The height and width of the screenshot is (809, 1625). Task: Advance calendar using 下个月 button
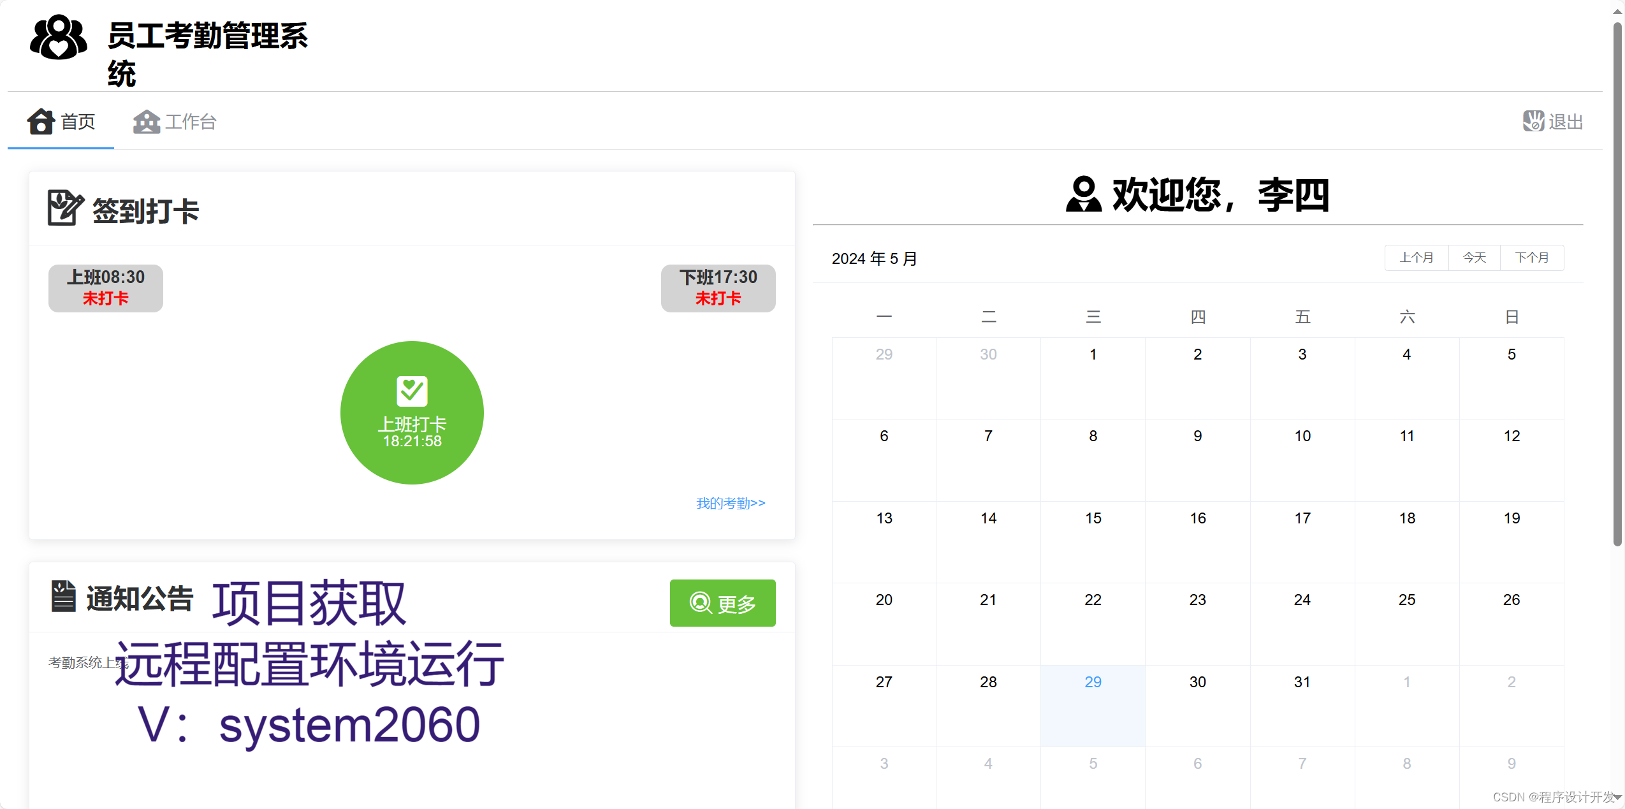point(1531,258)
